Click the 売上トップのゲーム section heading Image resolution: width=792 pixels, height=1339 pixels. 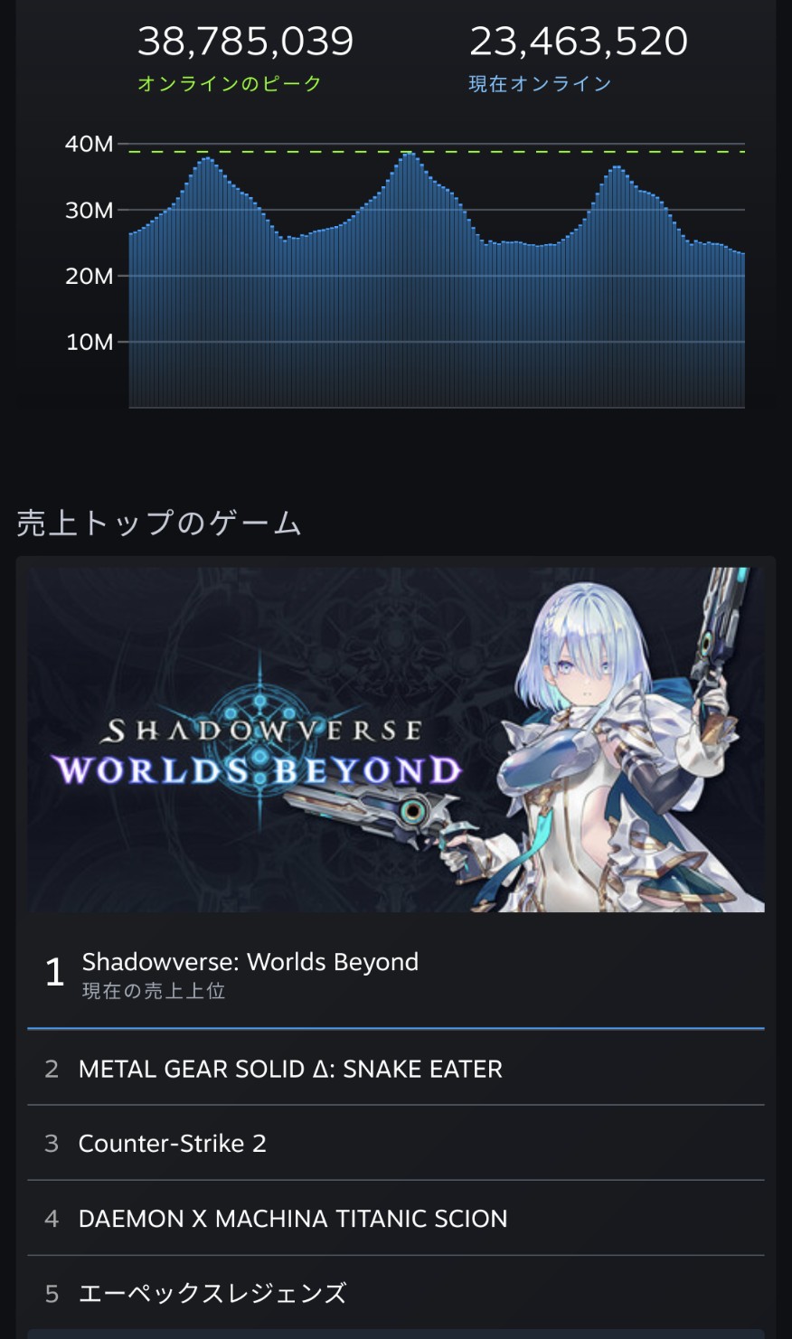click(159, 523)
